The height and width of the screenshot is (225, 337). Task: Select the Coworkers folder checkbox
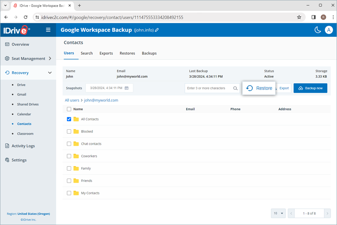pos(69,156)
